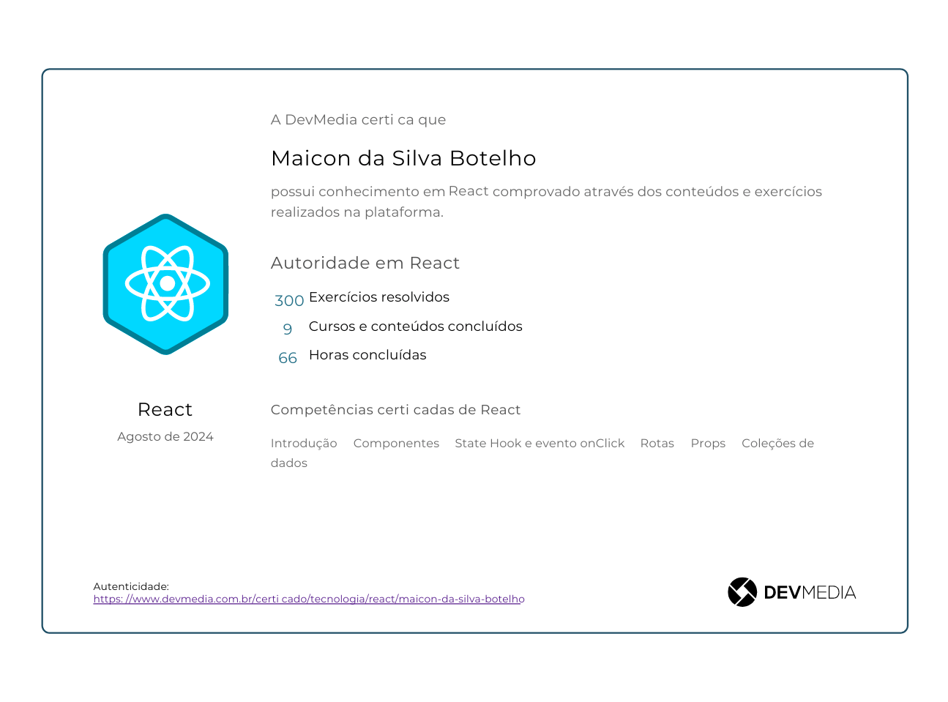Click the 'Componentes' competency

(x=396, y=444)
